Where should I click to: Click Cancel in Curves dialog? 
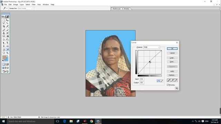pos(172,53)
